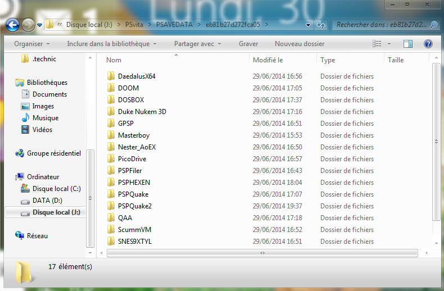Open the view options dropdown arrow

(x=389, y=44)
